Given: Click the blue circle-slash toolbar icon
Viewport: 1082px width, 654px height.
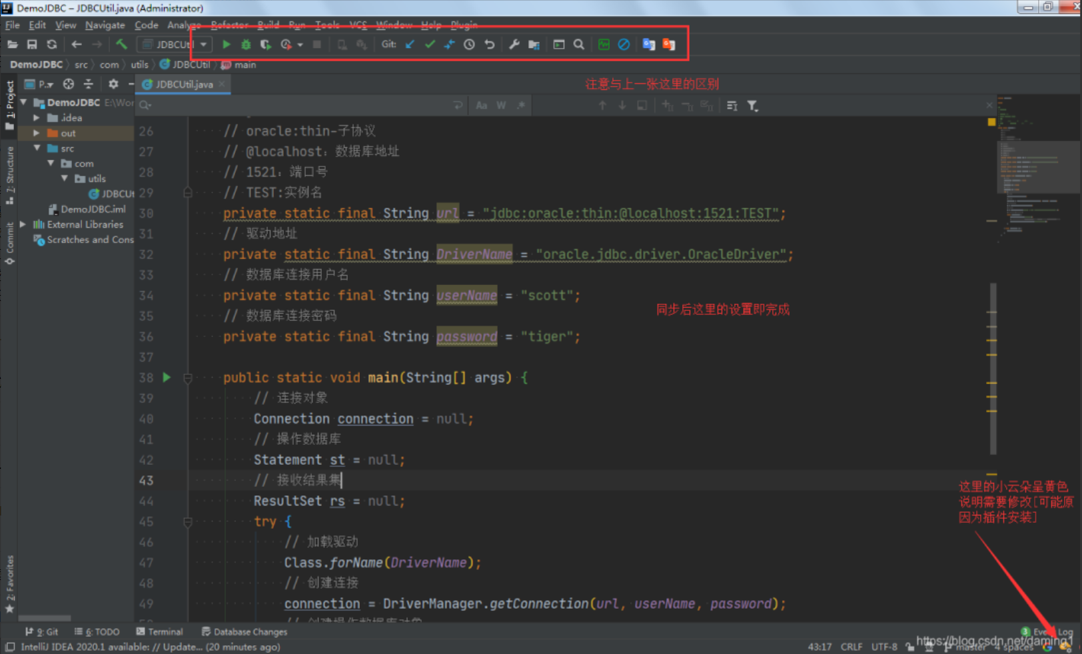Looking at the screenshot, I should pos(624,45).
